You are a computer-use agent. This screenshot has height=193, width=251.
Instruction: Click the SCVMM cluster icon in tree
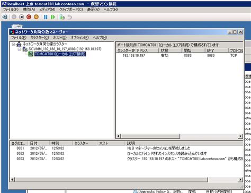[x=25, y=49]
